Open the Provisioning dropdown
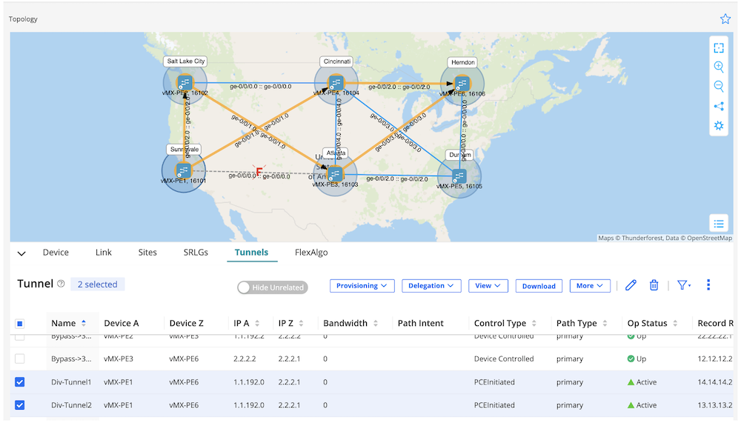741x423 pixels. click(362, 286)
